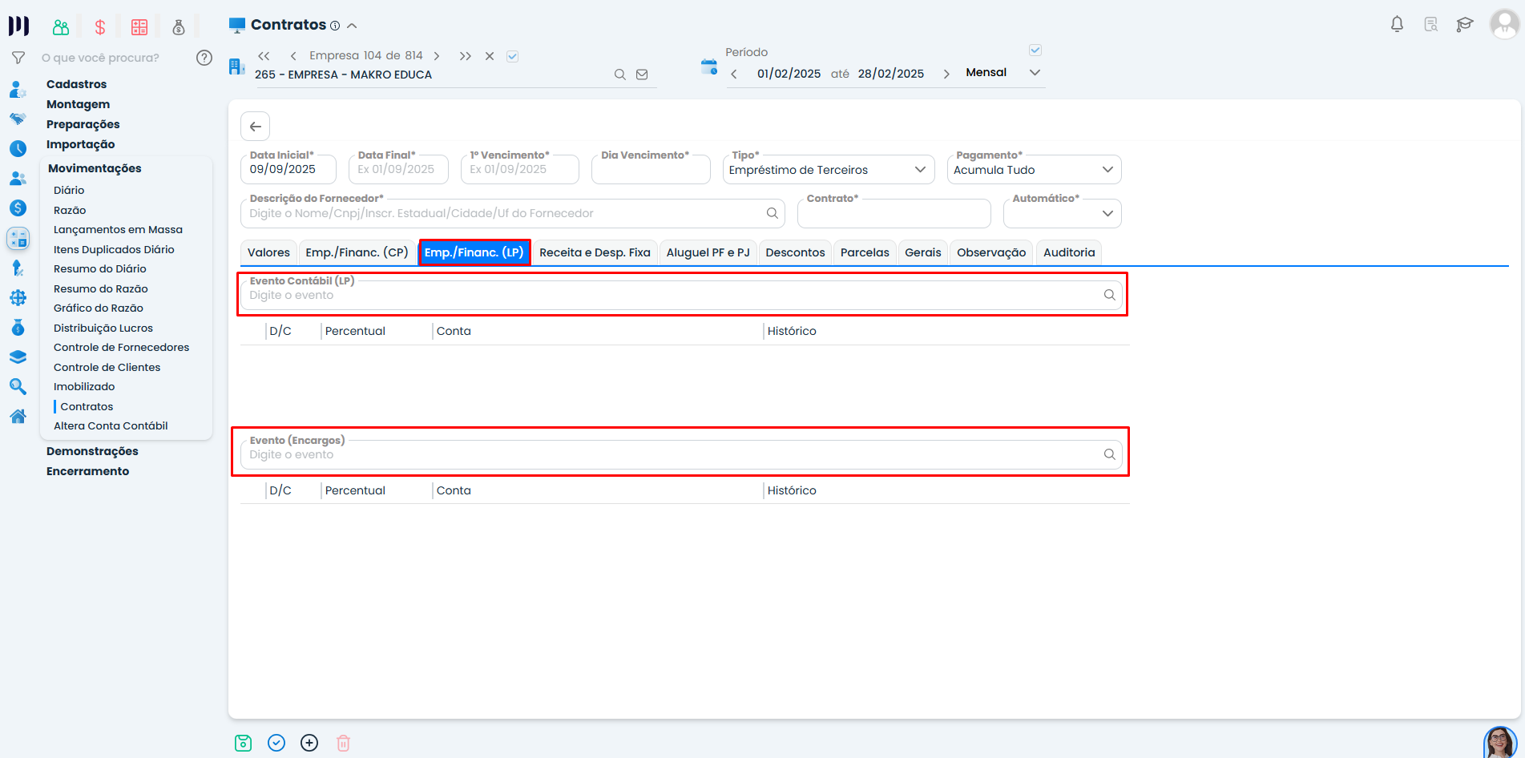
Task: Toggle the checkbox next to company navigation
Action: tap(513, 56)
